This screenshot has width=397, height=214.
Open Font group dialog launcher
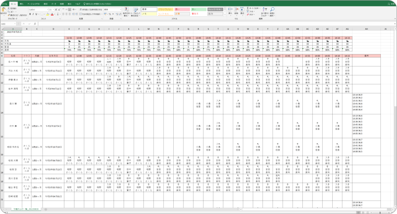click(x=60, y=19)
